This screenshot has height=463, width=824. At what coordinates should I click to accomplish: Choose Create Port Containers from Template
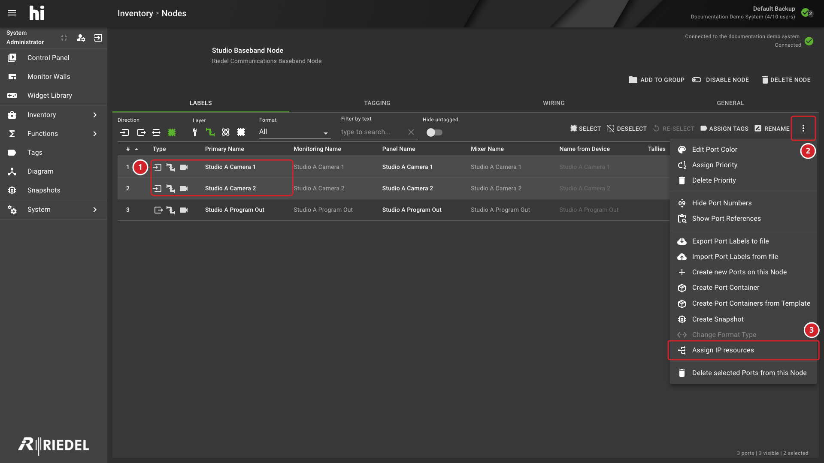pos(743,304)
